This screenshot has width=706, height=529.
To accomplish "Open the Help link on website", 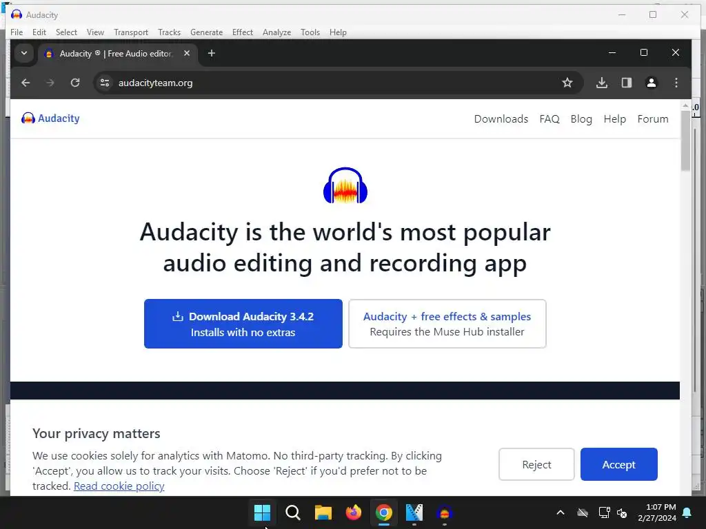I will tap(615, 119).
